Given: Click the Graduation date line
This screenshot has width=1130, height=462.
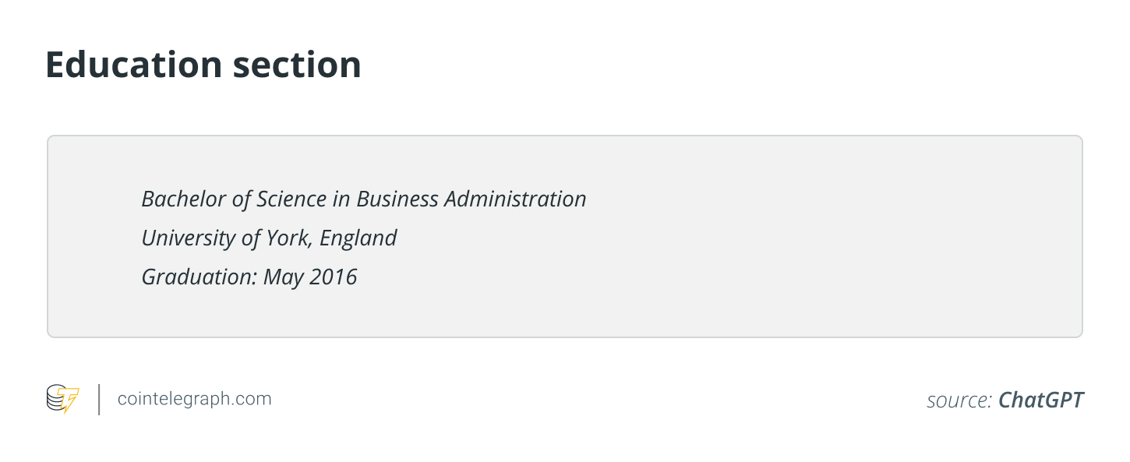Looking at the screenshot, I should [249, 277].
